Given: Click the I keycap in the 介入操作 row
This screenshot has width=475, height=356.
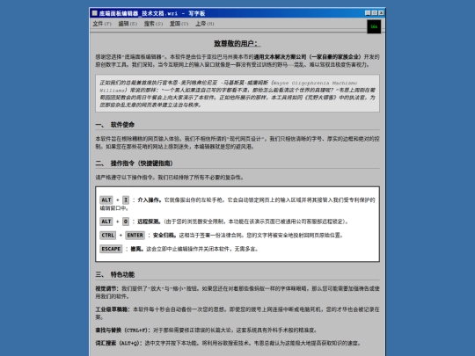Looking at the screenshot, I should click(126, 200).
